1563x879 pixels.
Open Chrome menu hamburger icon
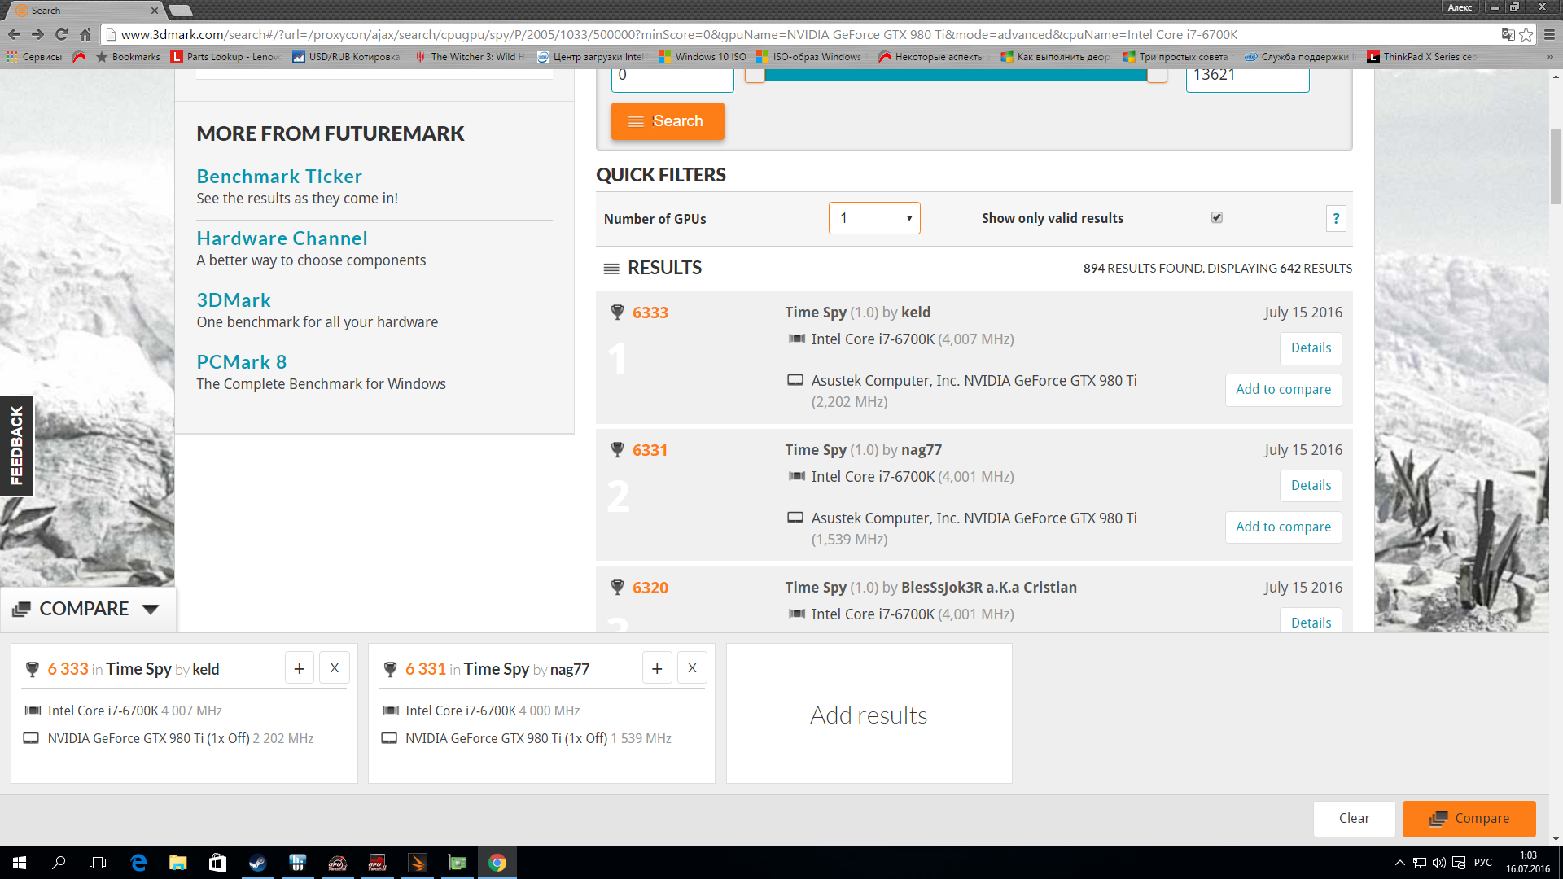1549,34
